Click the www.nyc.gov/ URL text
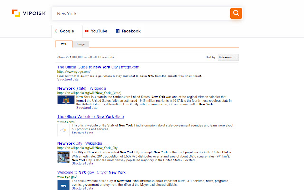The height and width of the screenshot is (190, 304). [67, 177]
